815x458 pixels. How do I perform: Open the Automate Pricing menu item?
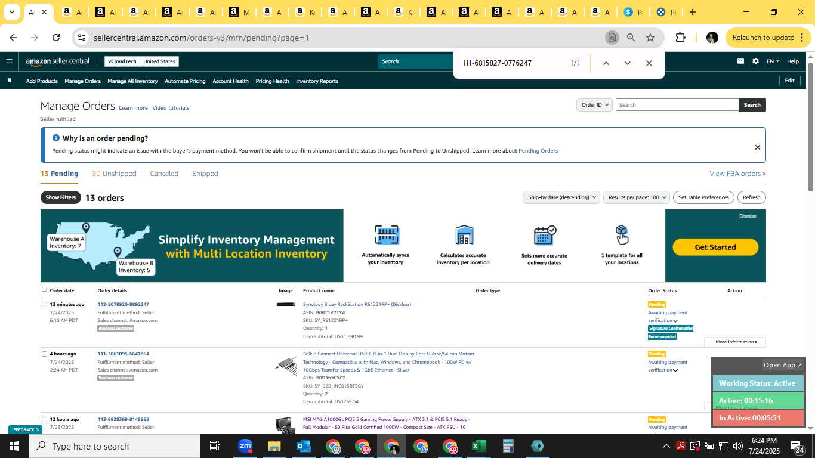pyautogui.click(x=185, y=81)
